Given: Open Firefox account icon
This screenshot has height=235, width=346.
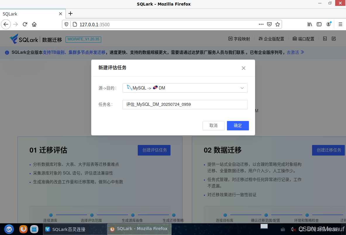Looking at the screenshot, I should [x=328, y=24].
